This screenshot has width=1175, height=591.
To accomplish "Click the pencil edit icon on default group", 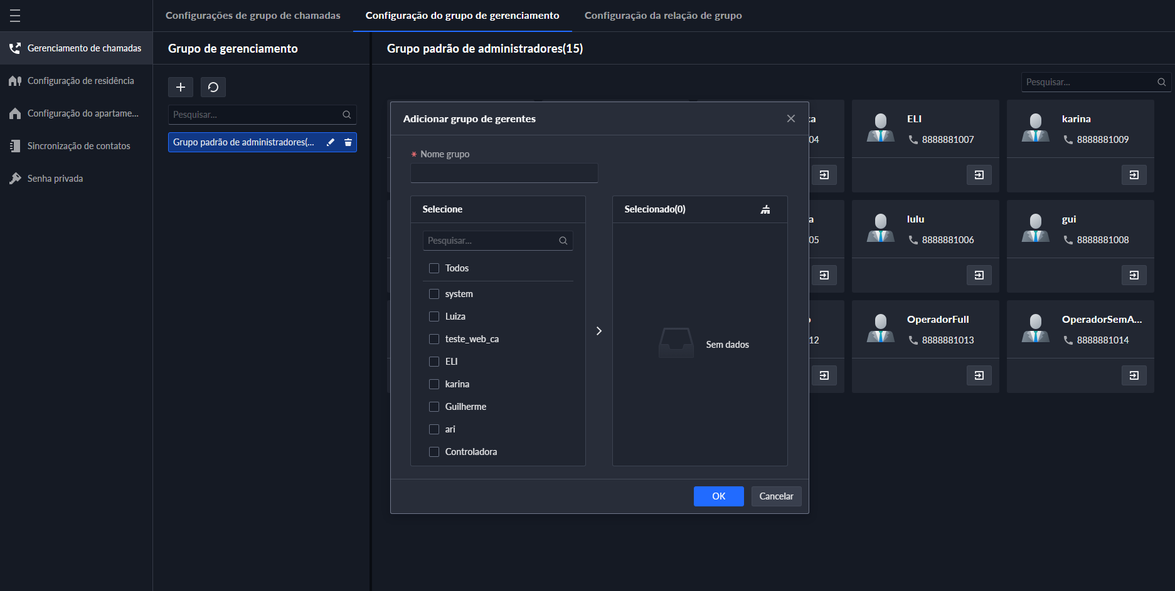I will pos(331,142).
